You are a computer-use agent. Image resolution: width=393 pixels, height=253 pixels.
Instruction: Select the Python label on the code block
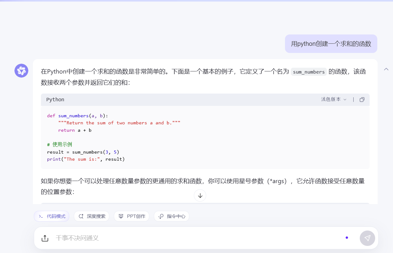(55, 99)
